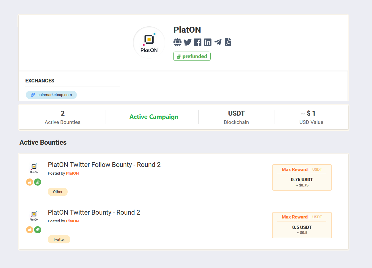This screenshot has height=268, width=372.
Task: Click PlatON logo in Twitter Bounty row
Action: (x=34, y=216)
